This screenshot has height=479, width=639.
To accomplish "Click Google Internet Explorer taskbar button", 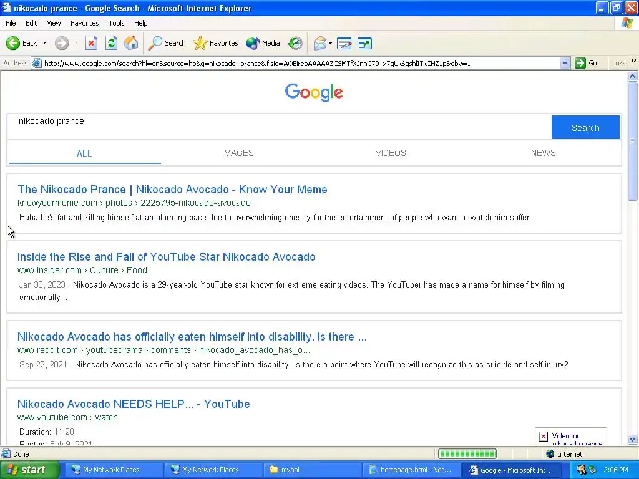I will (x=512, y=470).
